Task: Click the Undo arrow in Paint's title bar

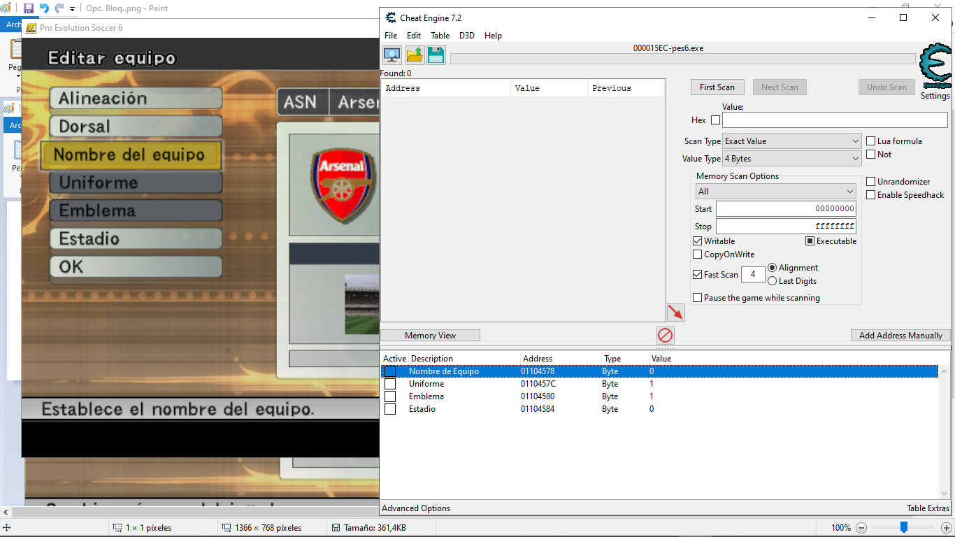Action: pos(44,8)
